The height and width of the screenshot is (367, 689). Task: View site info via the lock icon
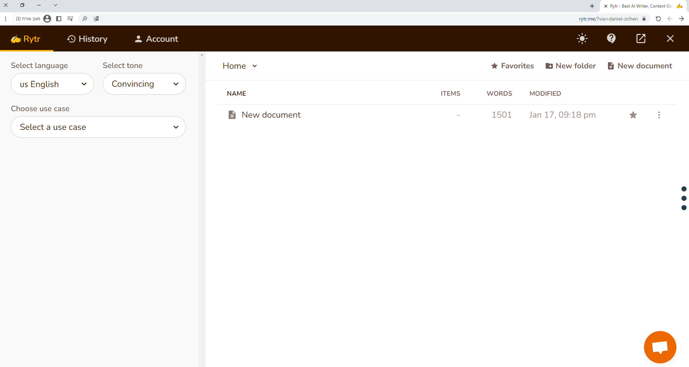pyautogui.click(x=644, y=19)
